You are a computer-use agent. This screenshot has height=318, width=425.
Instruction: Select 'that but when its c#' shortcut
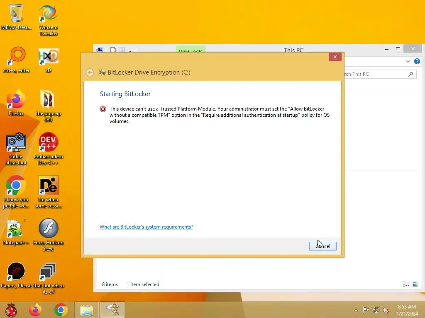click(48, 278)
